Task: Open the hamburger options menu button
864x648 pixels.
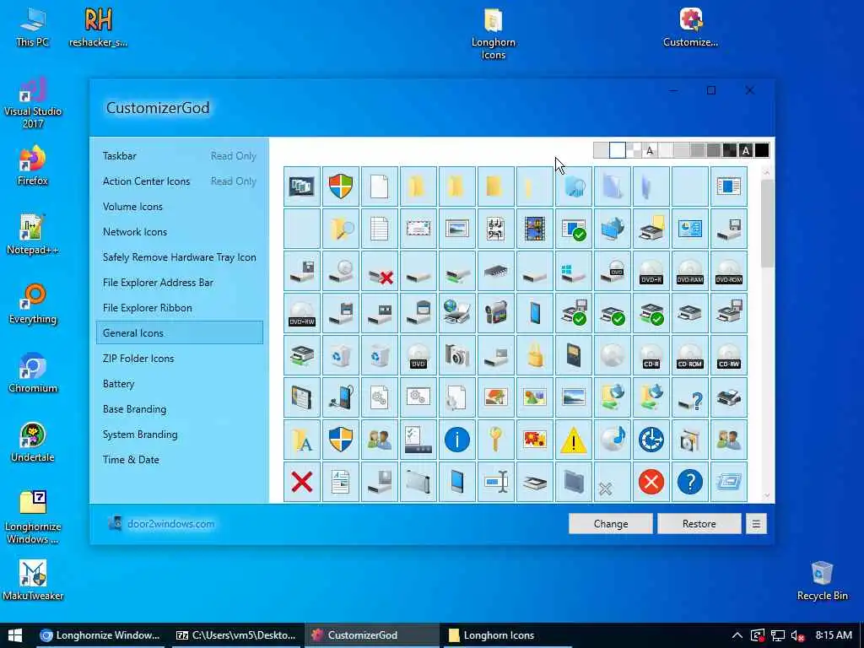Action: point(756,524)
